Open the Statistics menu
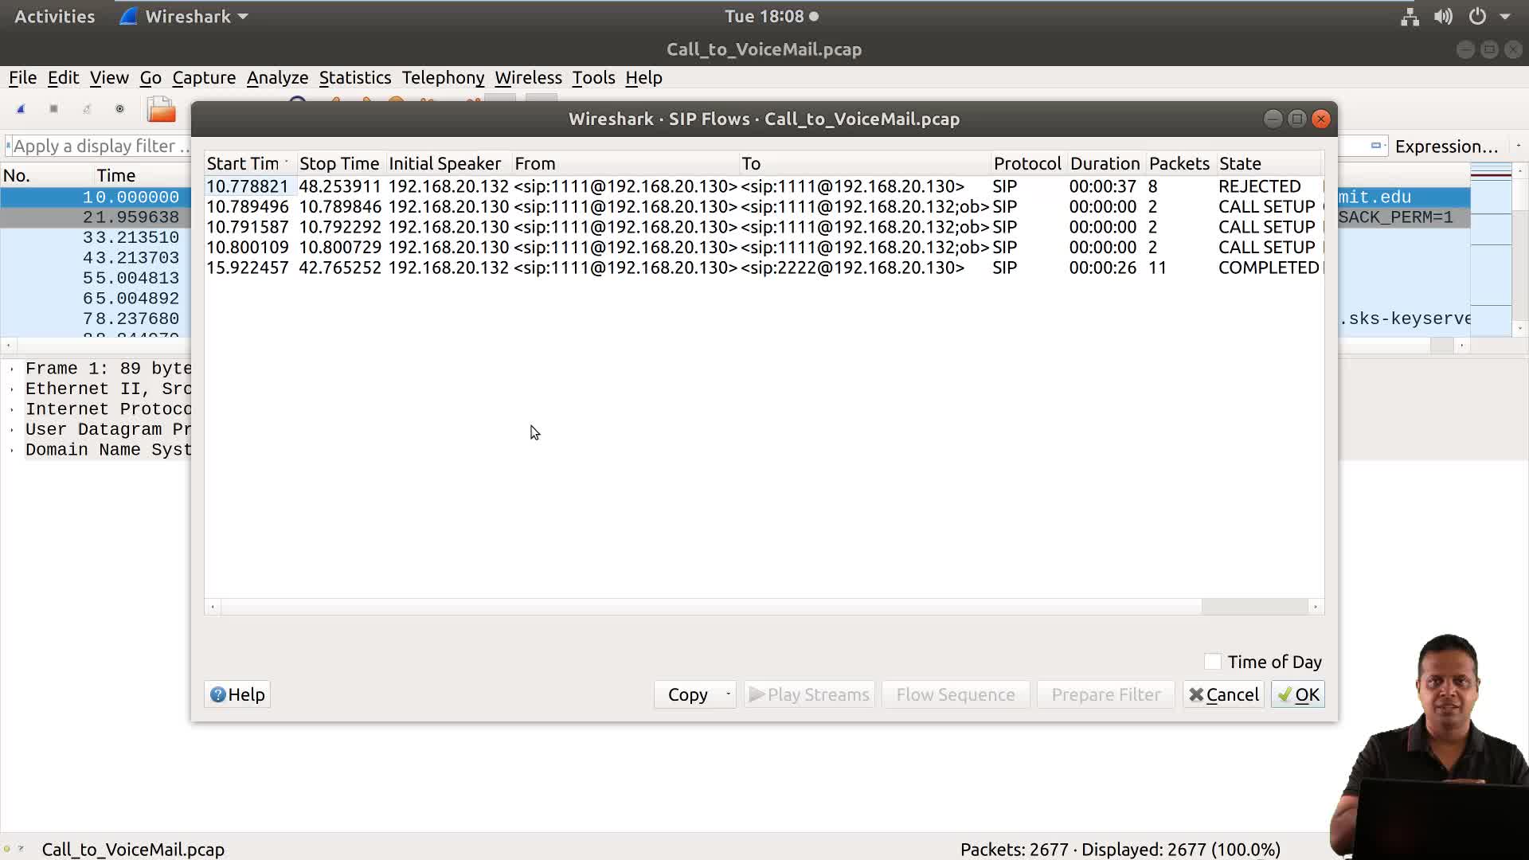Viewport: 1529px width, 860px height. pos(355,77)
